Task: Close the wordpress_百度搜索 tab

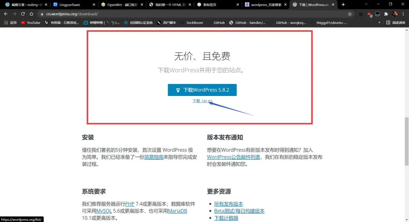Action: click(x=285, y=5)
